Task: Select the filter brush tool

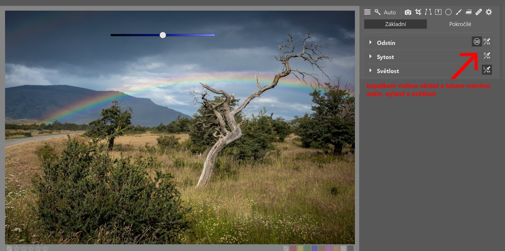Action: click(x=459, y=12)
